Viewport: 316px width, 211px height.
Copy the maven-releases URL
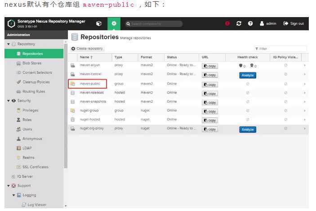point(210,94)
